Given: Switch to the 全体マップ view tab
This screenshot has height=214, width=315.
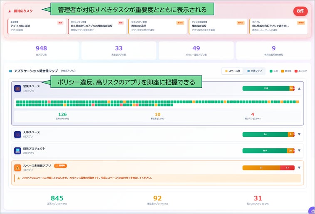Looking at the screenshot, I should coord(254,71).
